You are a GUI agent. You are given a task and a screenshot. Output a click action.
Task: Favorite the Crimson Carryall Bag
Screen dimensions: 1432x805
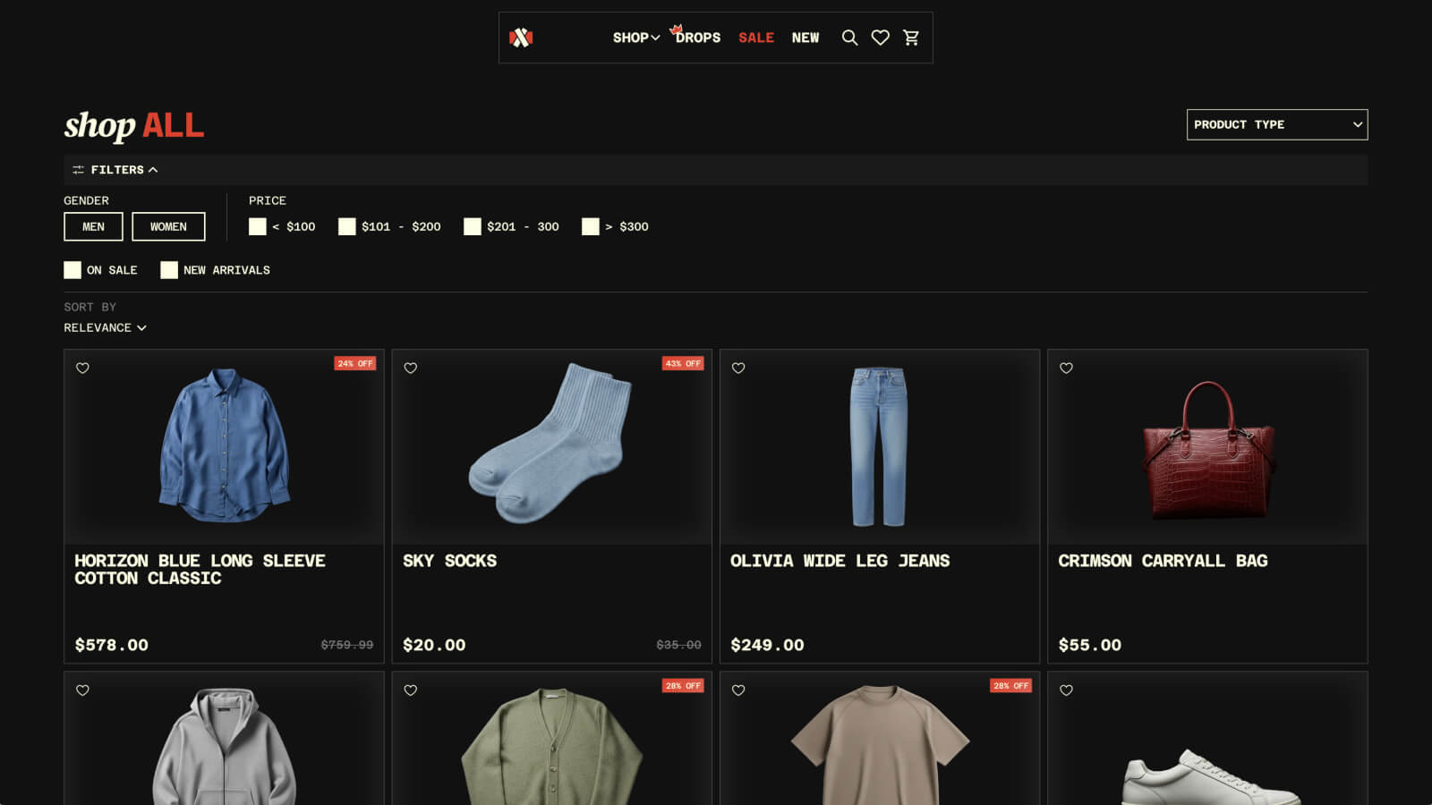tap(1066, 368)
